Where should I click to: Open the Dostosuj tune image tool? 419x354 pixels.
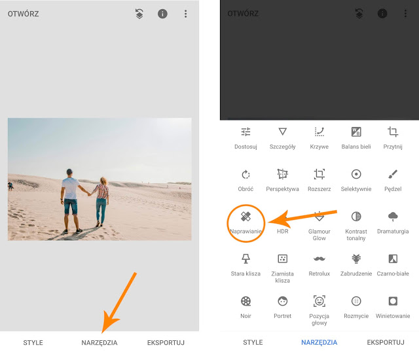click(x=246, y=138)
